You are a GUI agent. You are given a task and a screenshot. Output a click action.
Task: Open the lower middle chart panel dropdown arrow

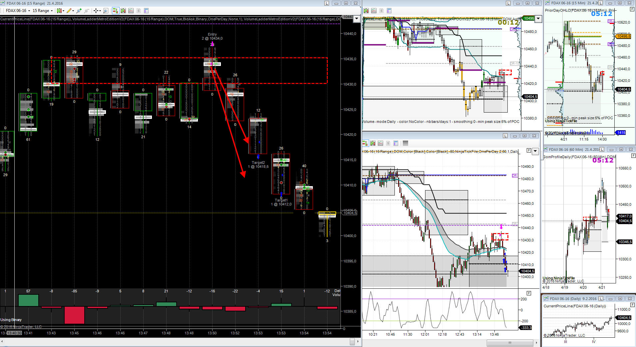(535, 151)
